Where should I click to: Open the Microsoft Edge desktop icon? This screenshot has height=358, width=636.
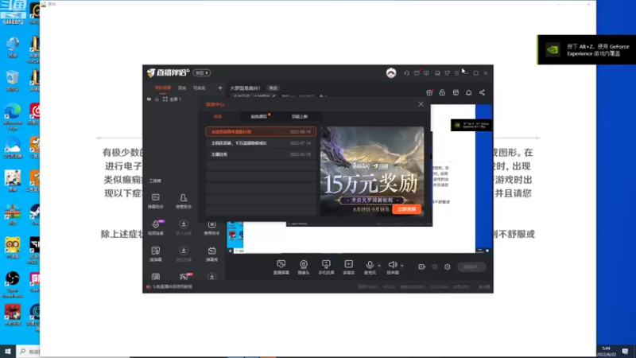point(13,117)
